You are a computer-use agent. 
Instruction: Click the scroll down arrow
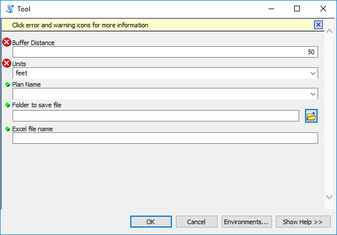click(329, 197)
